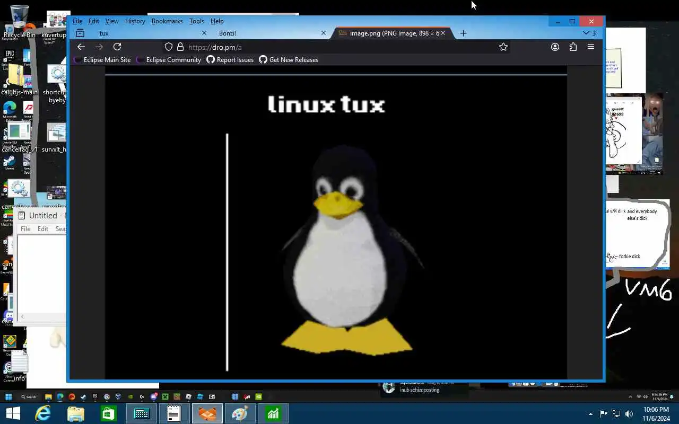Open the Report Issues bookmark
The width and height of the screenshot is (679, 424).
point(230,60)
